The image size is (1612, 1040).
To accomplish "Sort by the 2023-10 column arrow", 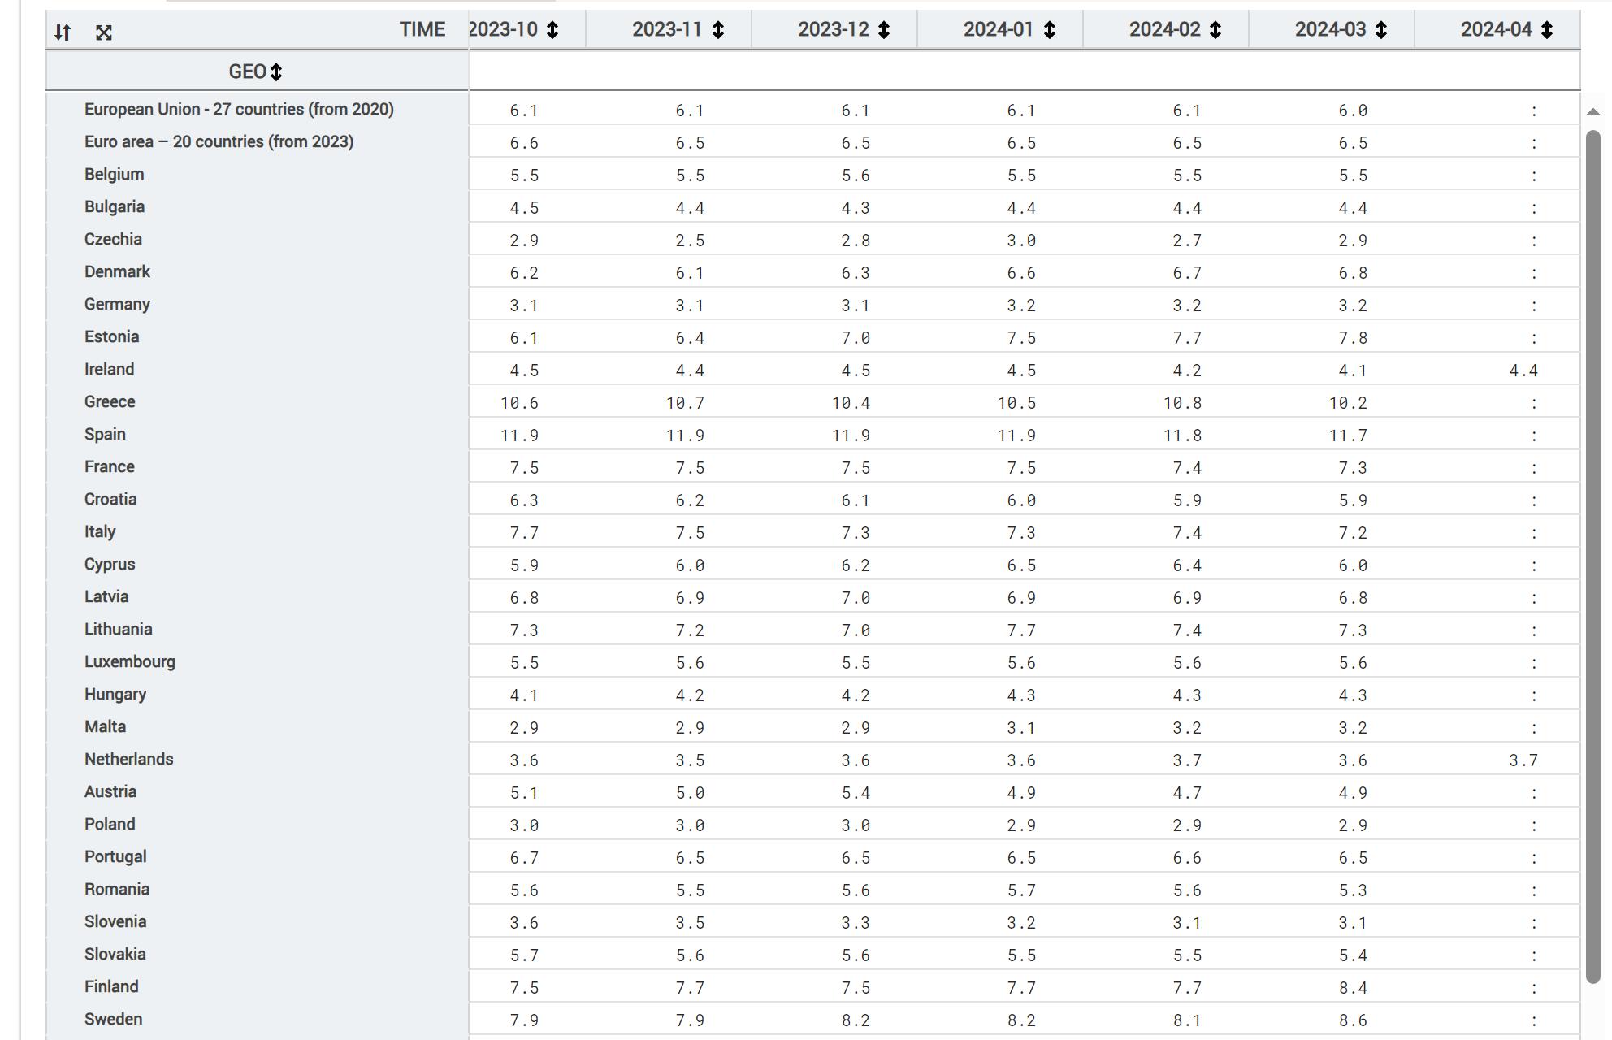I will (552, 30).
